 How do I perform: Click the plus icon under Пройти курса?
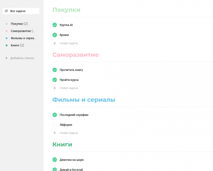pos(55,88)
